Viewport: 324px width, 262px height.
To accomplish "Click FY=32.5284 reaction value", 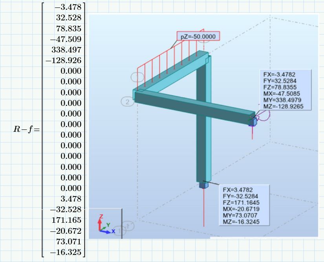I will click(280, 81).
